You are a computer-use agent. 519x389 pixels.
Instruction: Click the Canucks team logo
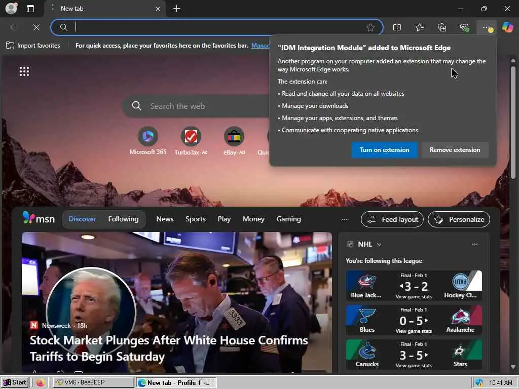367,351
